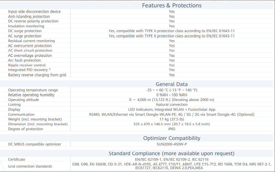Click the IP65 degree of protection value

[x=172, y=129]
